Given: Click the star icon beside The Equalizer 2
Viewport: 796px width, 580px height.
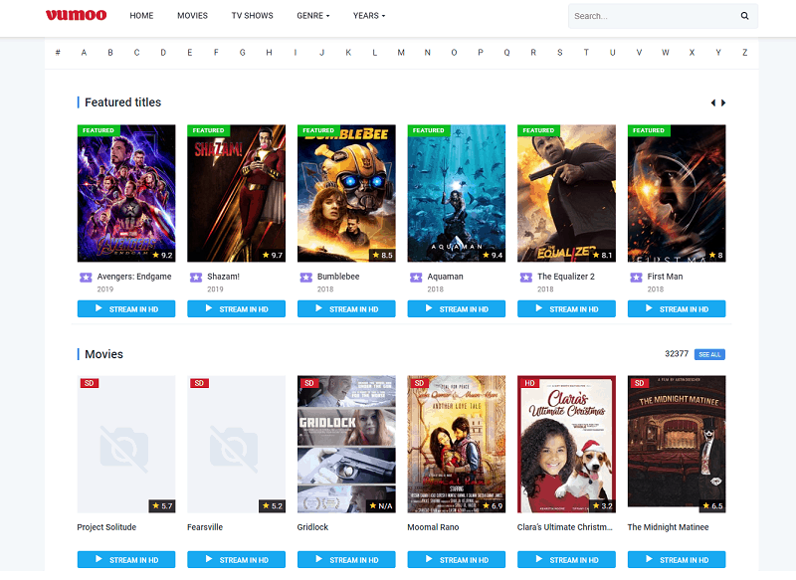Looking at the screenshot, I should click(526, 278).
